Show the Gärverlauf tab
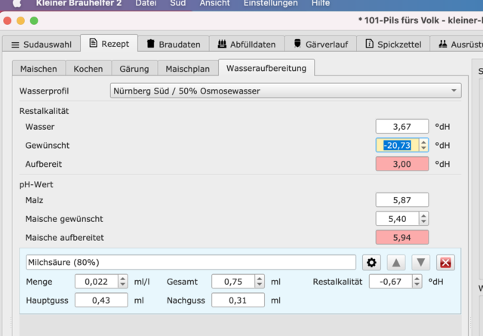483x336 pixels. tap(320, 45)
